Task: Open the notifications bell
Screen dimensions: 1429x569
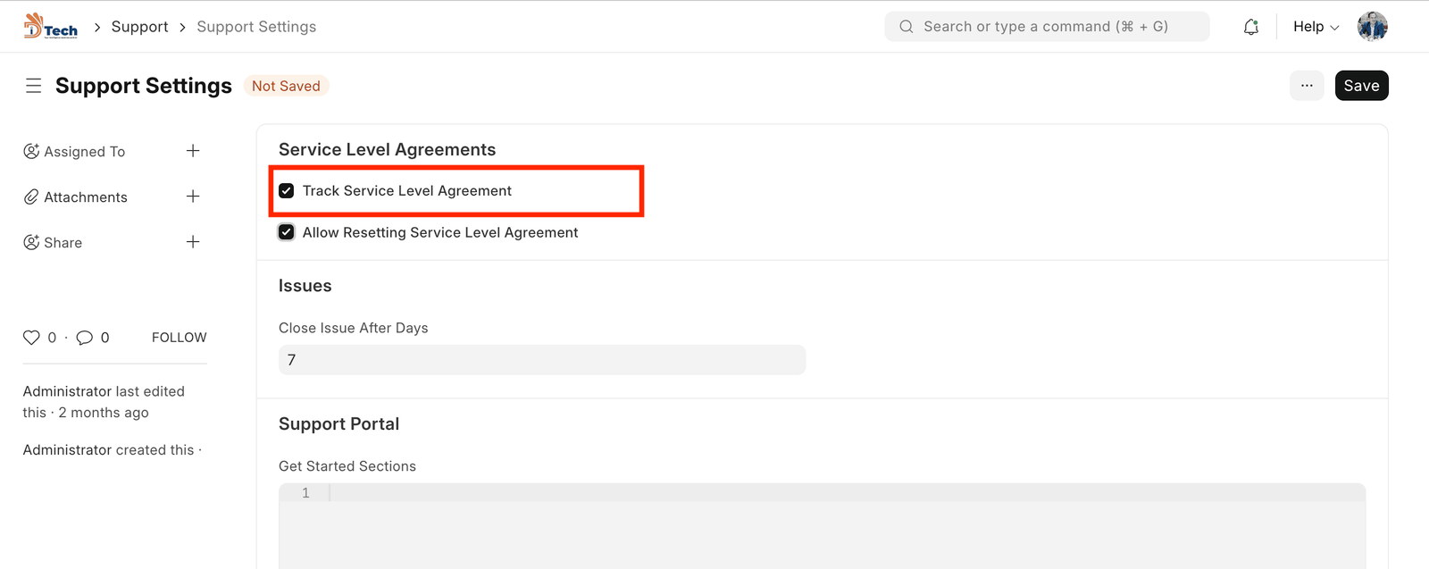Action: point(1251,27)
